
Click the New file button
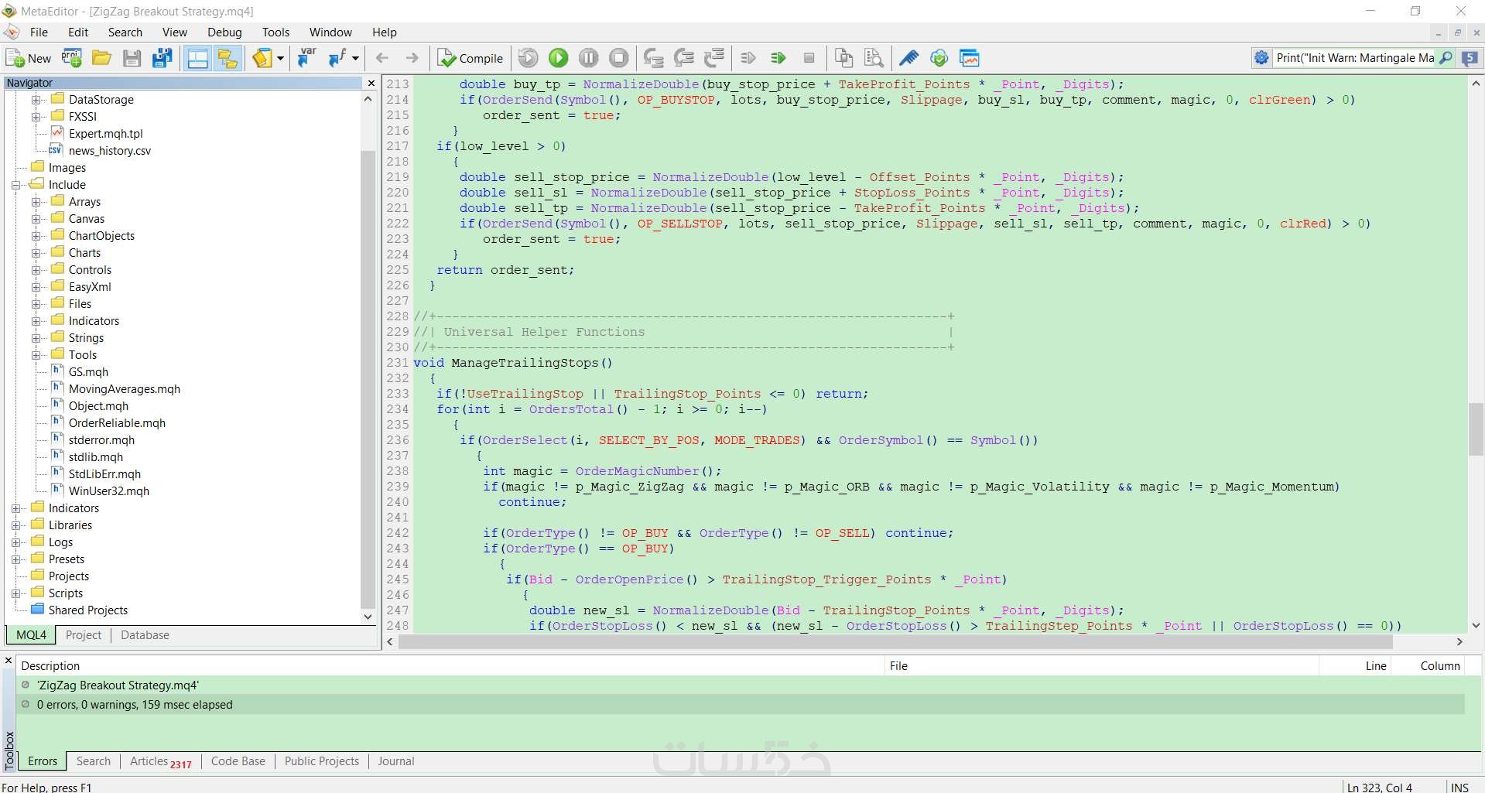(x=29, y=58)
